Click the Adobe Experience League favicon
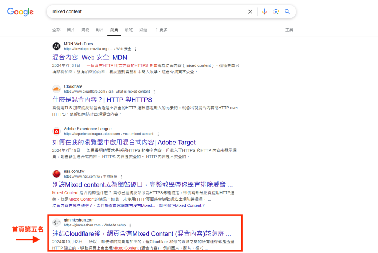This screenshot has height=253, width=378. [56, 131]
